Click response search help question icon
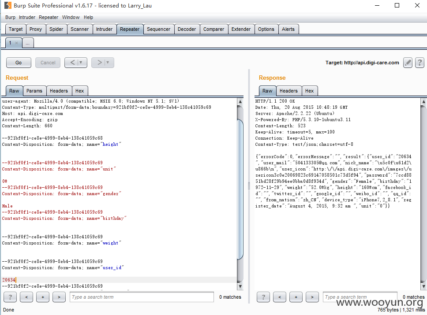This screenshot has height=315, width=427. [263, 297]
